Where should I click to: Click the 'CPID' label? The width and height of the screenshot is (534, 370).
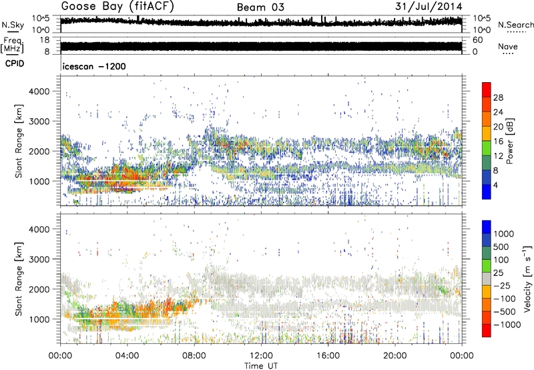click(x=15, y=63)
